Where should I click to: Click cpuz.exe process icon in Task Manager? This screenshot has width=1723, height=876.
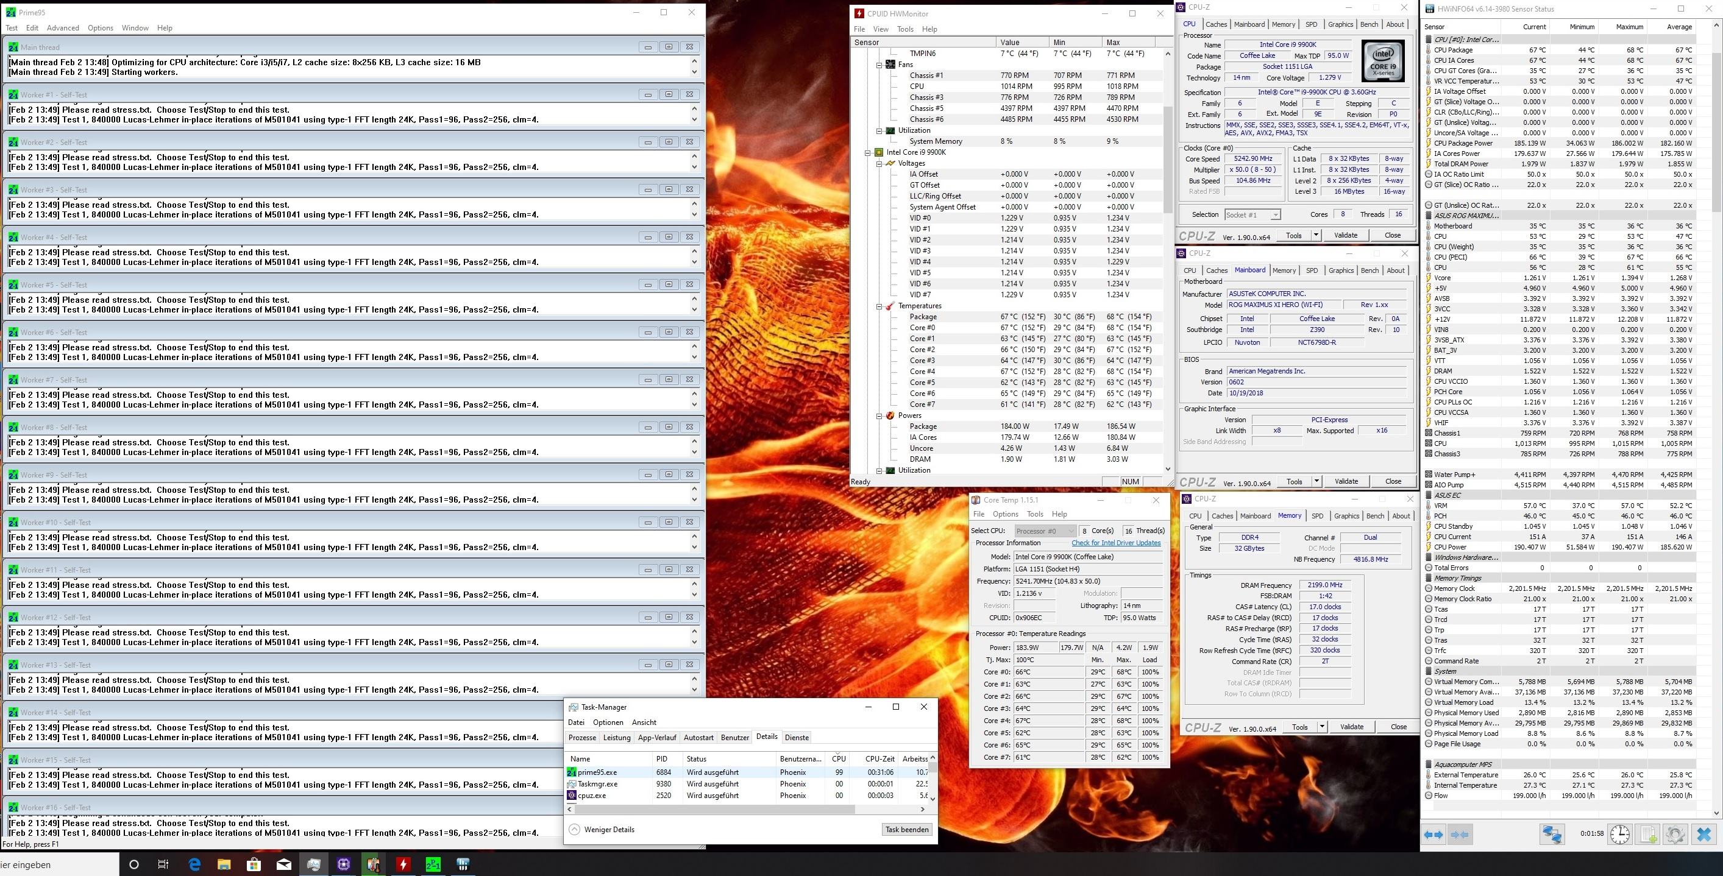coord(572,795)
